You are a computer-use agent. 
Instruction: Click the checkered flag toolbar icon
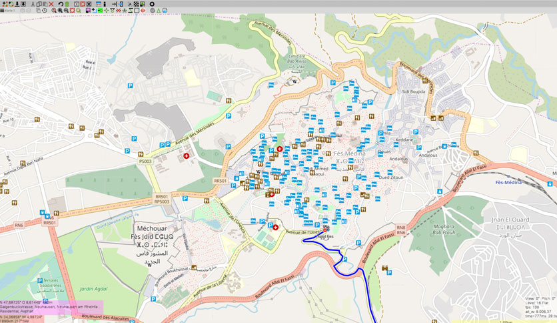tap(136, 4)
